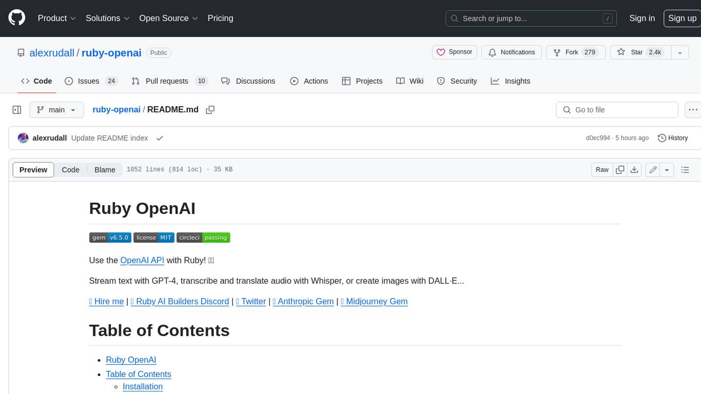
Task: Click the gem v6.5.0 badge
Action: coord(110,238)
